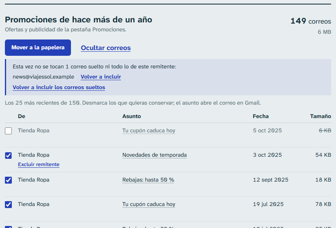336x228 pixels.
Task: Click the 'Mover a la papelera' button
Action: click(38, 48)
